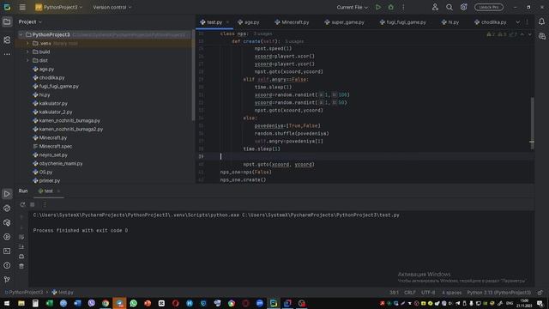The height and width of the screenshot is (309, 549).
Task: Click the CRLF line separator widget
Action: [410, 292]
